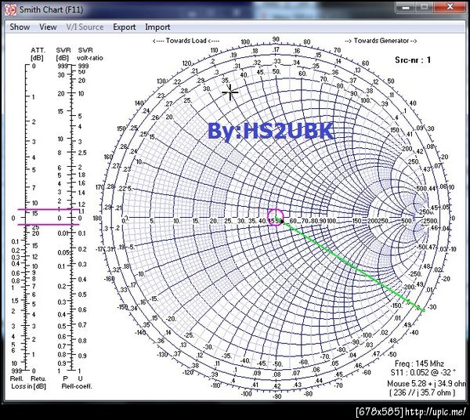The image size is (470, 420).
Task: Click the Smith Chart app icon in title bar
Action: [11, 9]
